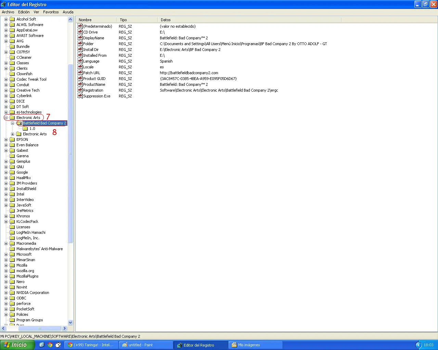Open the Edición menu
Image resolution: width=438 pixels, height=350 pixels.
coord(24,12)
